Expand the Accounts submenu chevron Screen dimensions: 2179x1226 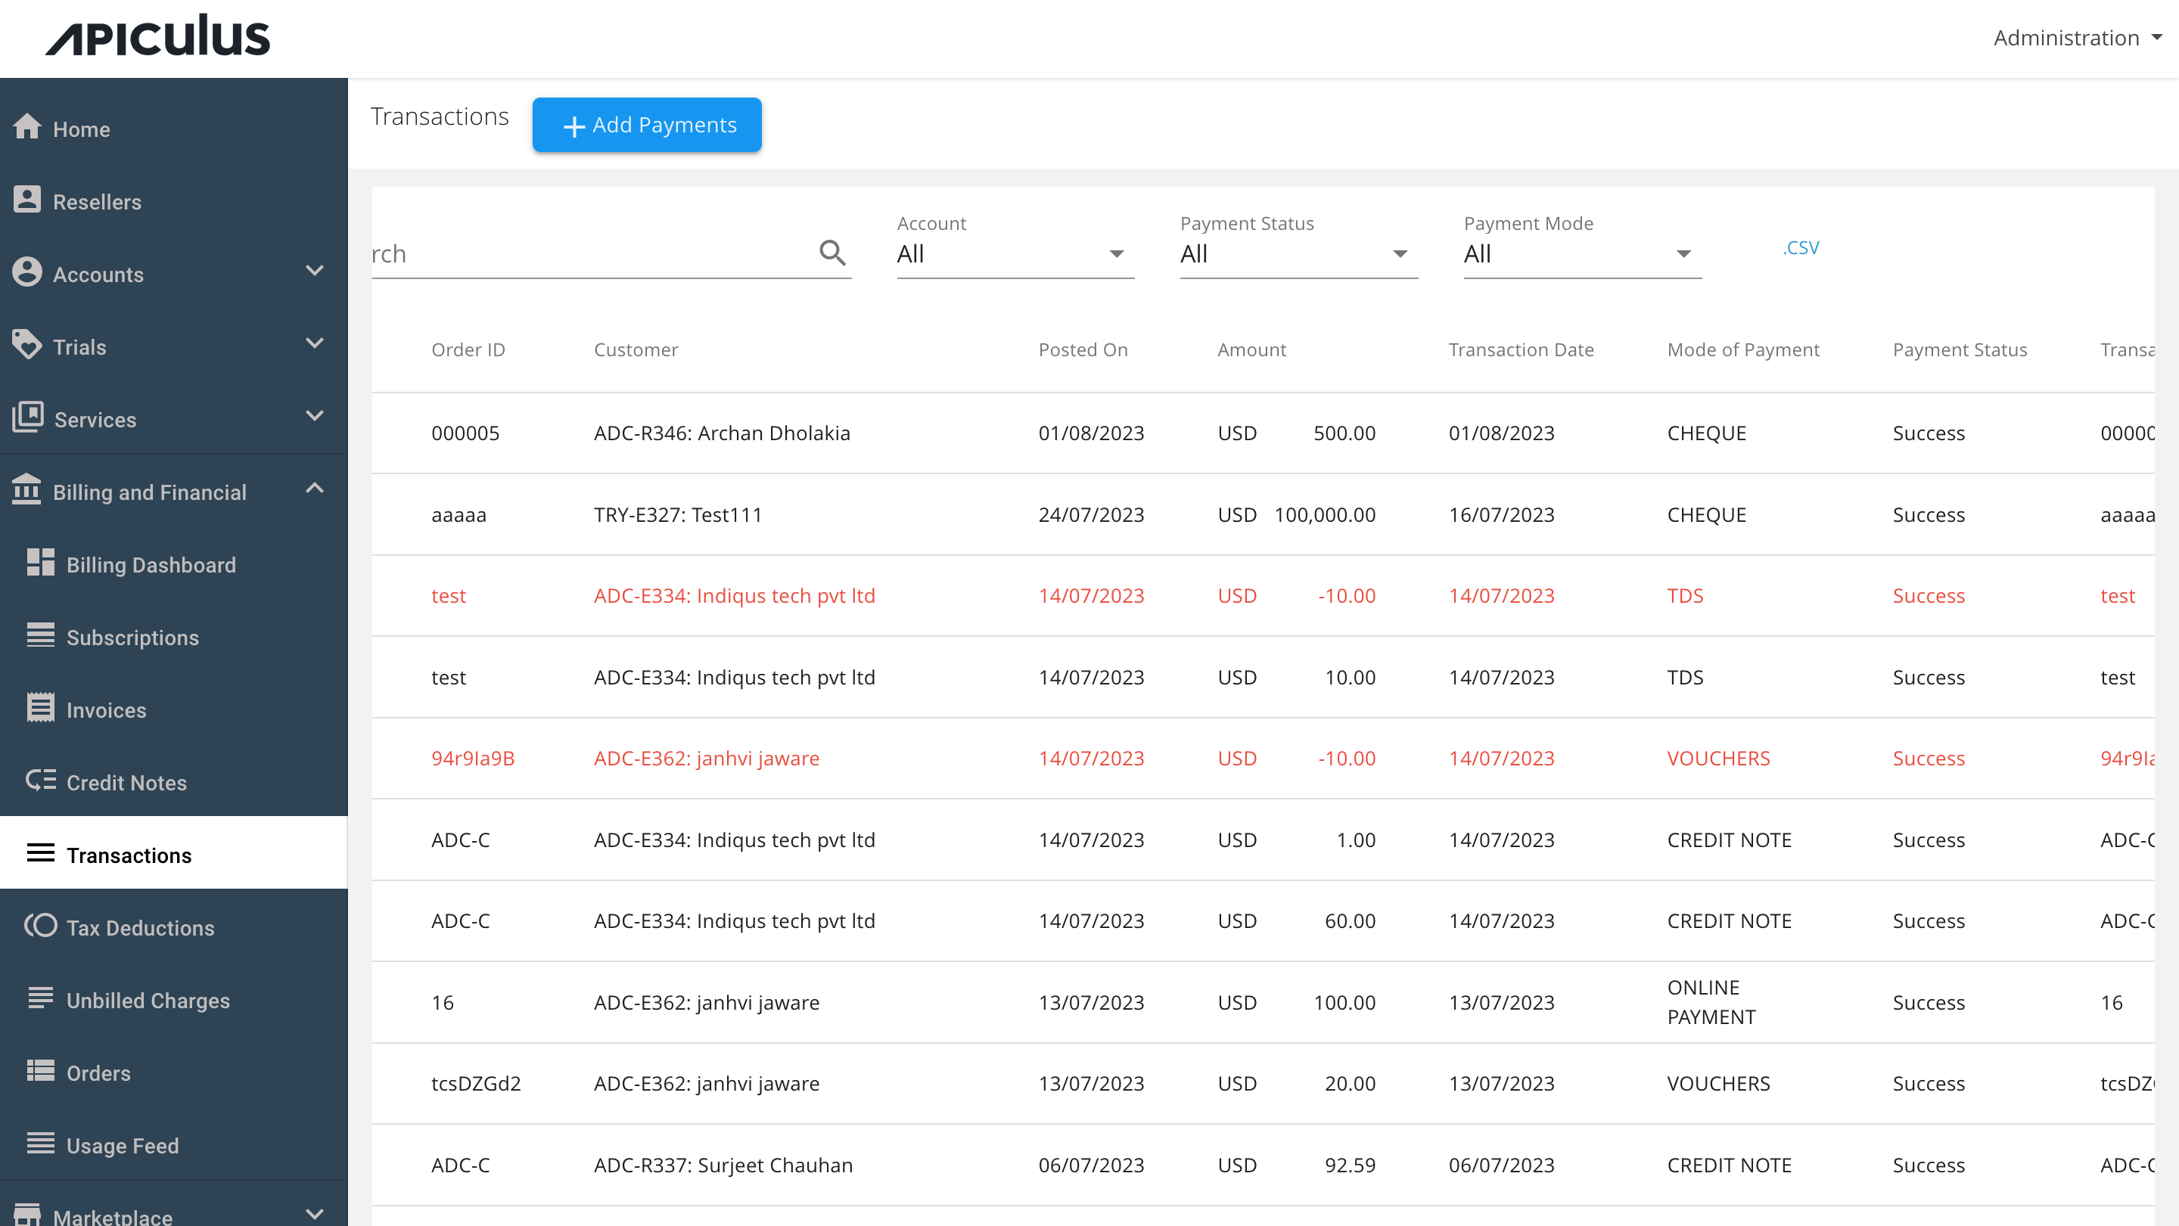pyautogui.click(x=315, y=272)
